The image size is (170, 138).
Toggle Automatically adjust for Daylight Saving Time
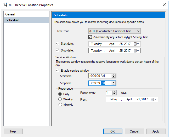click(x=90, y=37)
